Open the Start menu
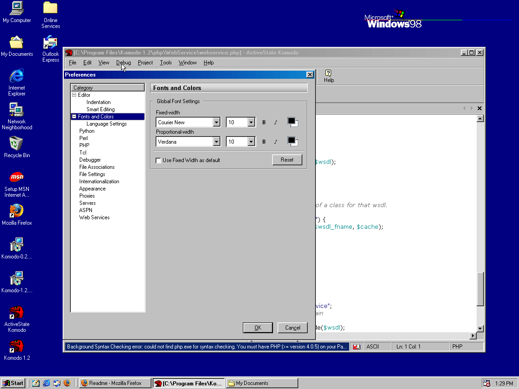This screenshot has height=389, width=519. point(13,383)
